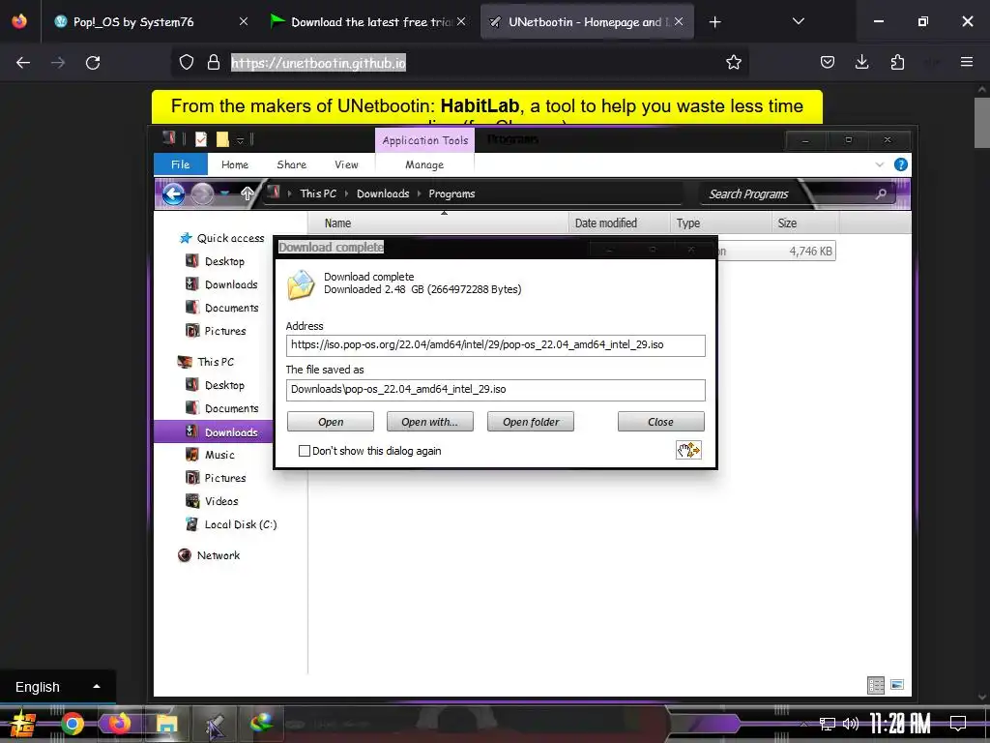Click the Open folder button
The image size is (990, 743).
(x=531, y=422)
